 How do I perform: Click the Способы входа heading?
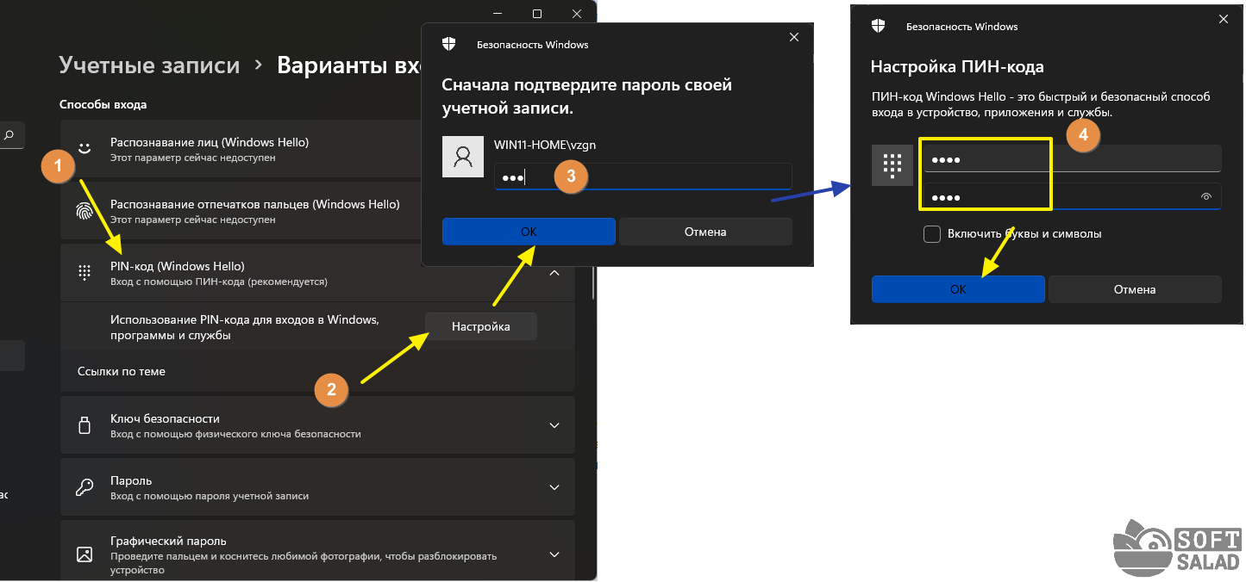pos(103,104)
